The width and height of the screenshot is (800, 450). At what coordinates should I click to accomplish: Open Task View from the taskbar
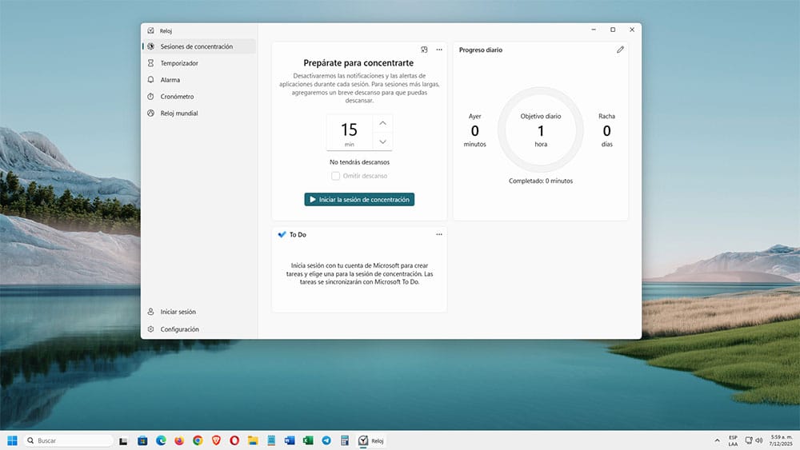pos(123,441)
